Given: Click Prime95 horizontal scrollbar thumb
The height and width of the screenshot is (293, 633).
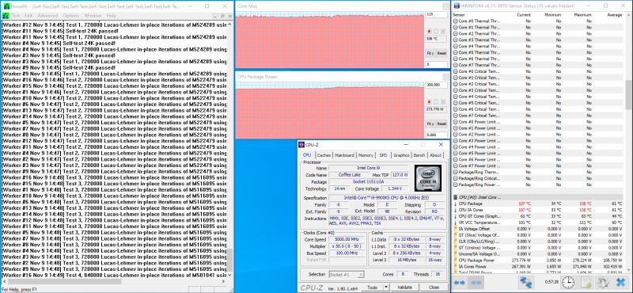Looking at the screenshot, I should click(64, 281).
